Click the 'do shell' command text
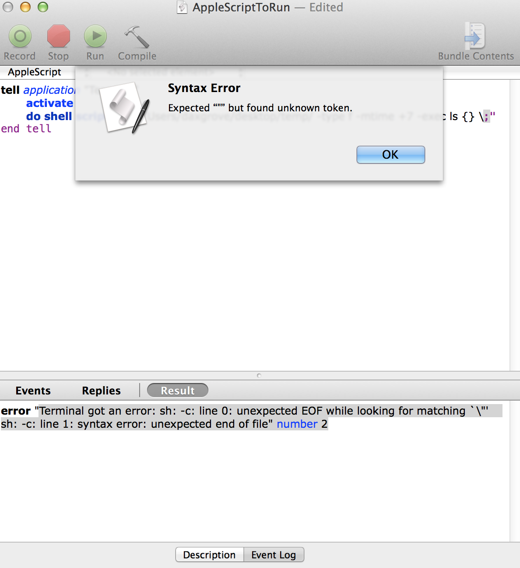 [x=49, y=116]
